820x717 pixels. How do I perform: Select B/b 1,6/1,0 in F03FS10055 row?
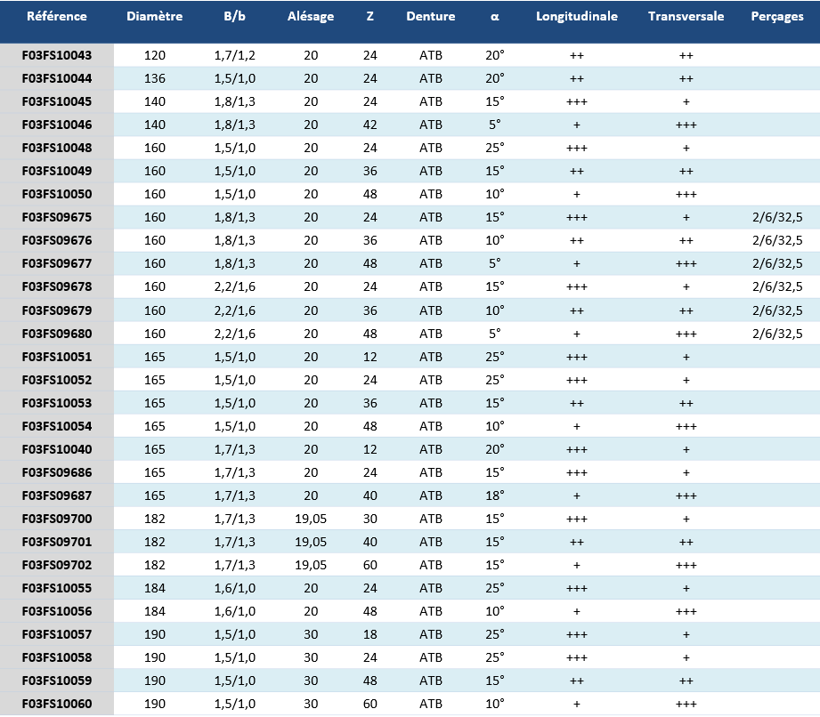(235, 588)
